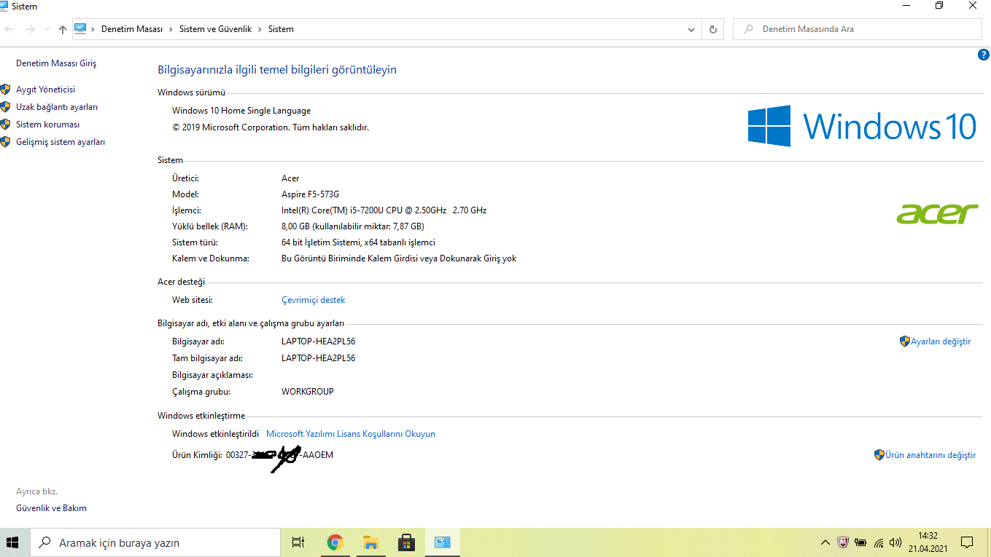Open the Windows Start menu
Image resolution: width=991 pixels, height=557 pixels.
click(x=13, y=542)
